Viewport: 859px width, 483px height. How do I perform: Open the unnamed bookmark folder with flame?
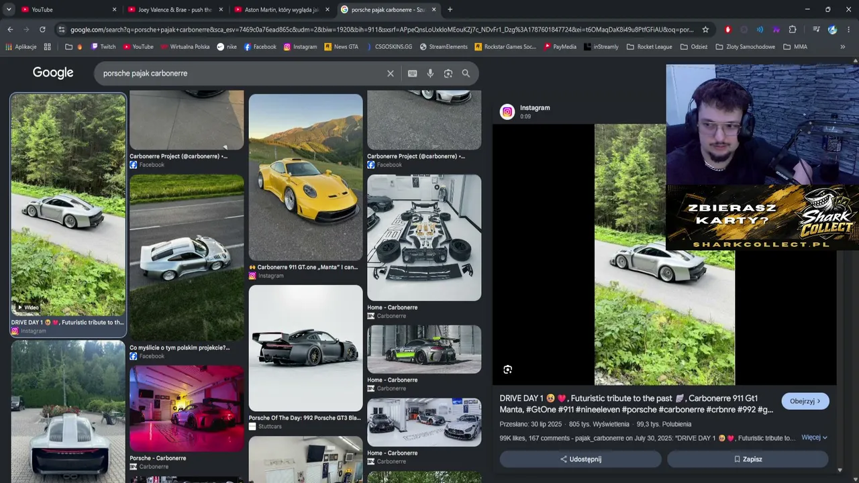point(74,47)
